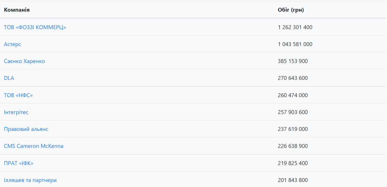Viewport: 387px width, 187px height.
Task: Click the 260 474 000 turnover cell
Action: coord(293,95)
